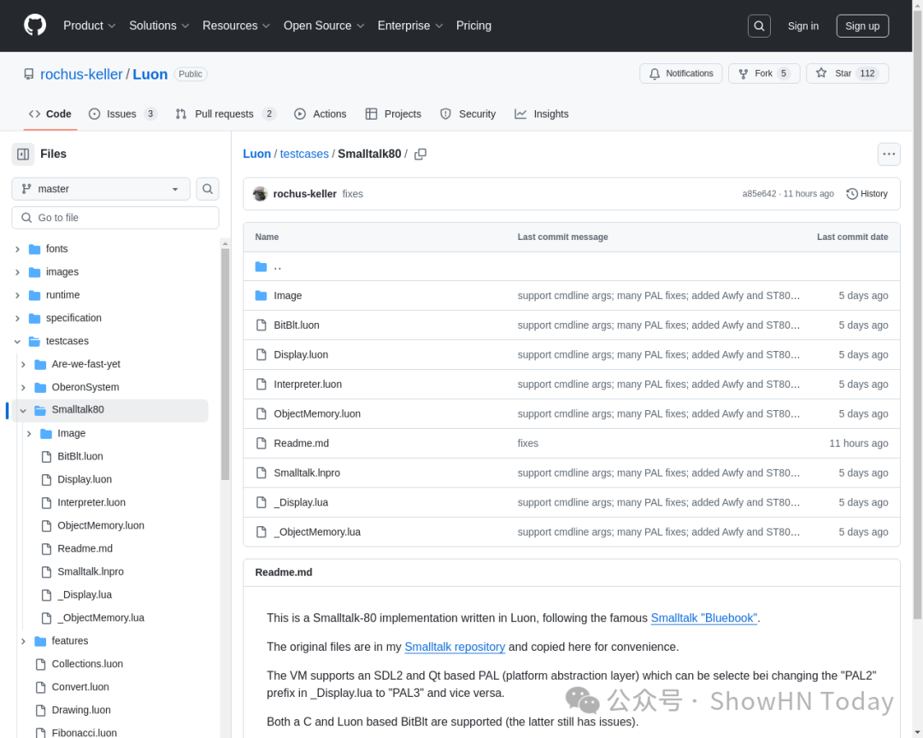Click the Sign in link
The width and height of the screenshot is (923, 738).
(802, 26)
